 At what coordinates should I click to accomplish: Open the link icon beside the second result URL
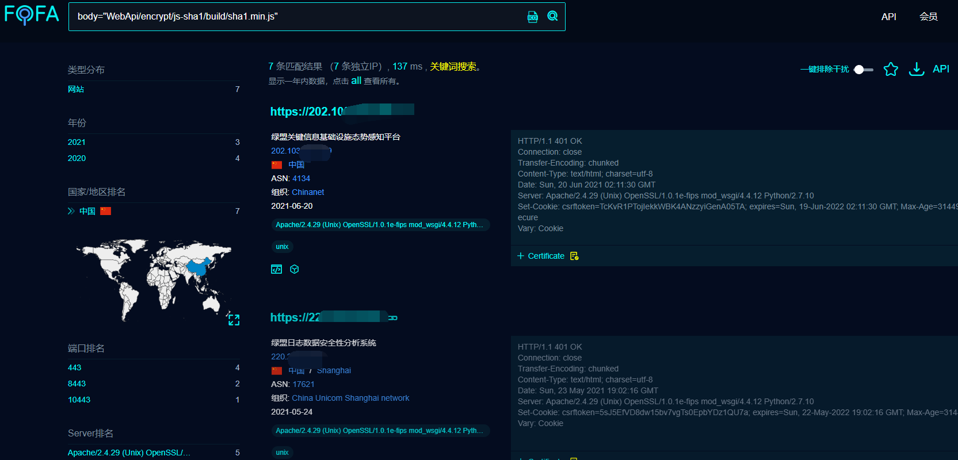[x=393, y=318]
